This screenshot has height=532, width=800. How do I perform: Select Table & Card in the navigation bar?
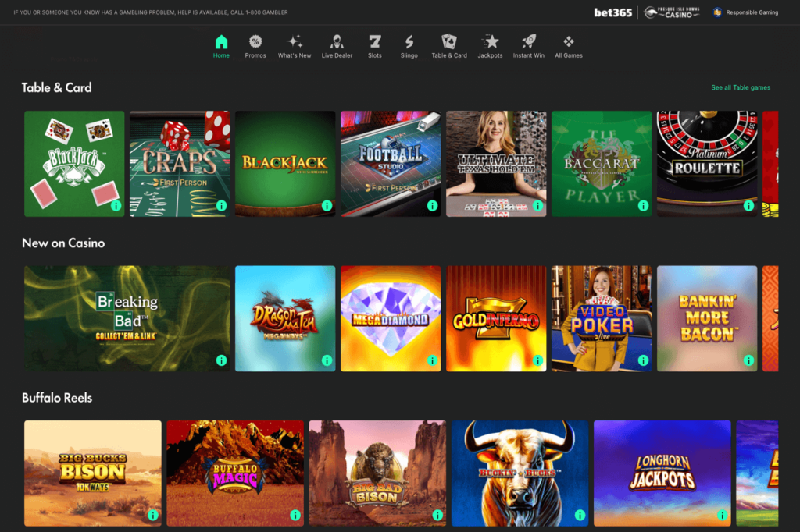[449, 46]
